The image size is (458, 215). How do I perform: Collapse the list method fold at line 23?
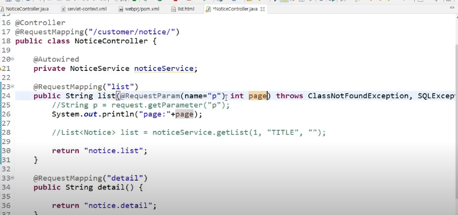(x=12, y=86)
